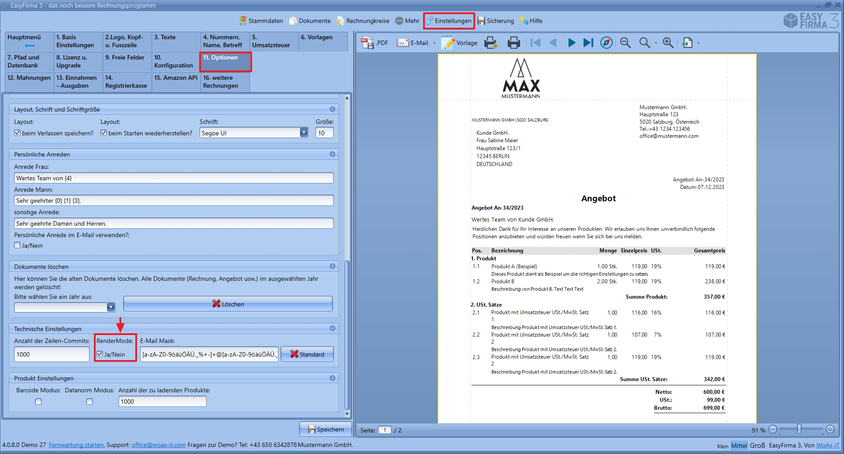Open the export icon dropdown arrow

point(698,43)
